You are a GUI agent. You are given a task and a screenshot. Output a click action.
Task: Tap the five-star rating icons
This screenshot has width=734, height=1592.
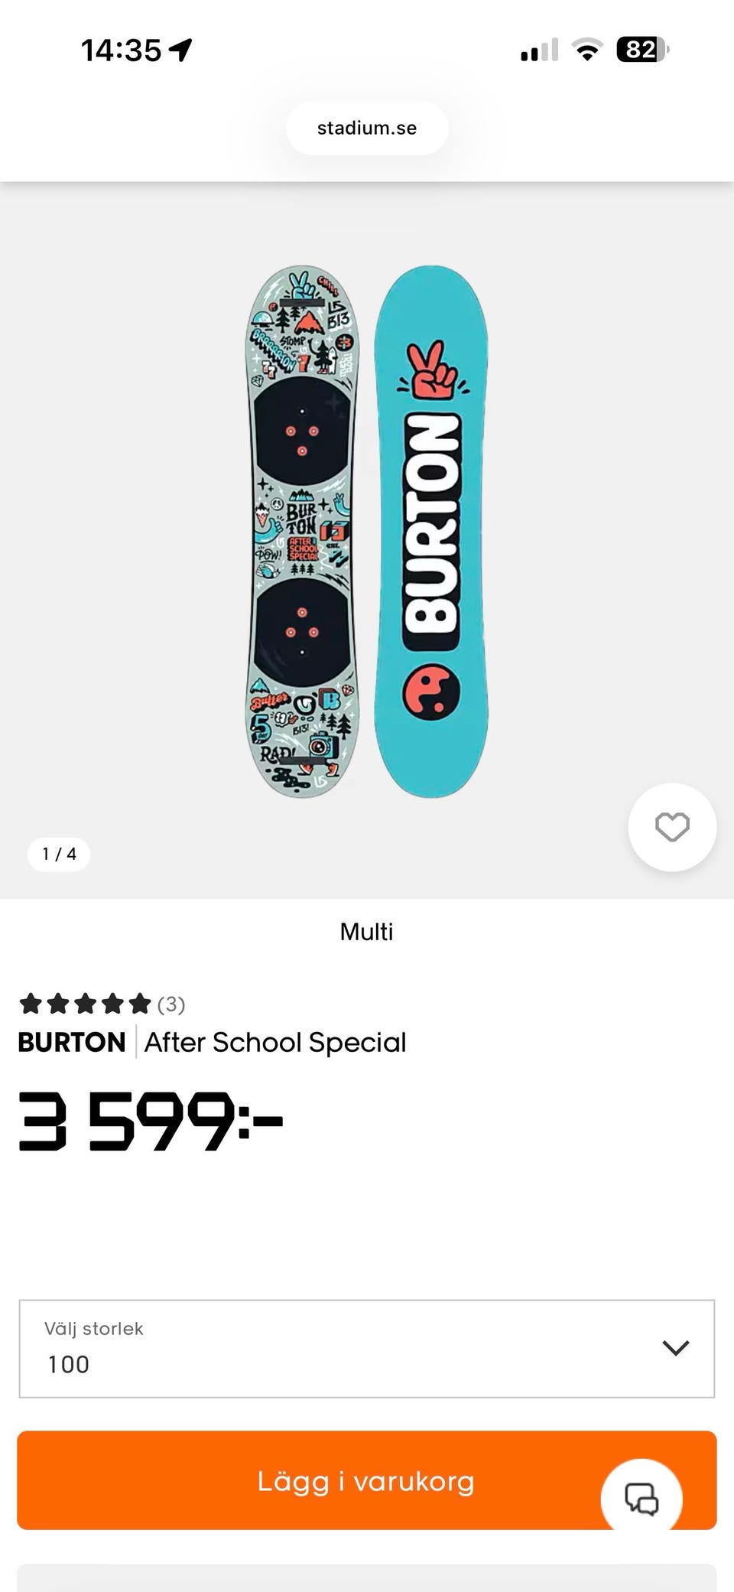(x=85, y=1004)
